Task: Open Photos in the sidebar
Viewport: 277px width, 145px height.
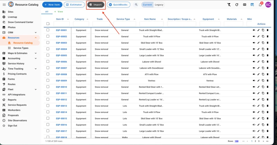Action: pos(12,27)
